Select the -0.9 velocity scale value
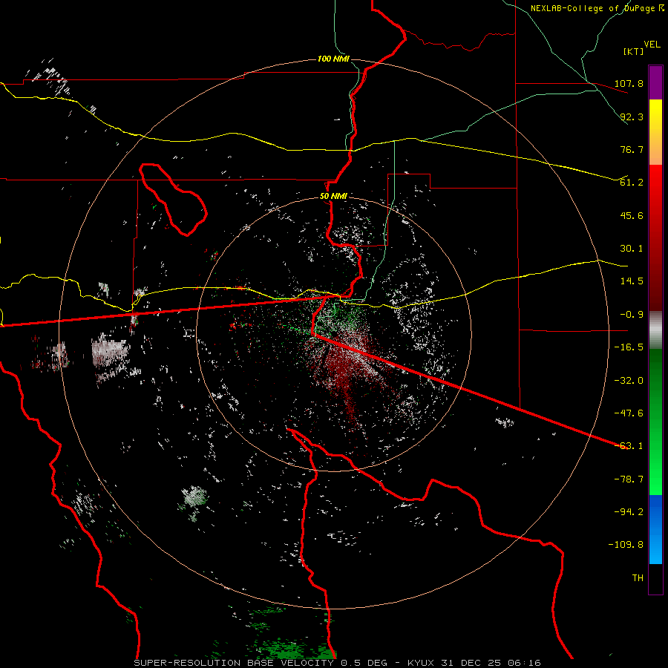 (632, 315)
